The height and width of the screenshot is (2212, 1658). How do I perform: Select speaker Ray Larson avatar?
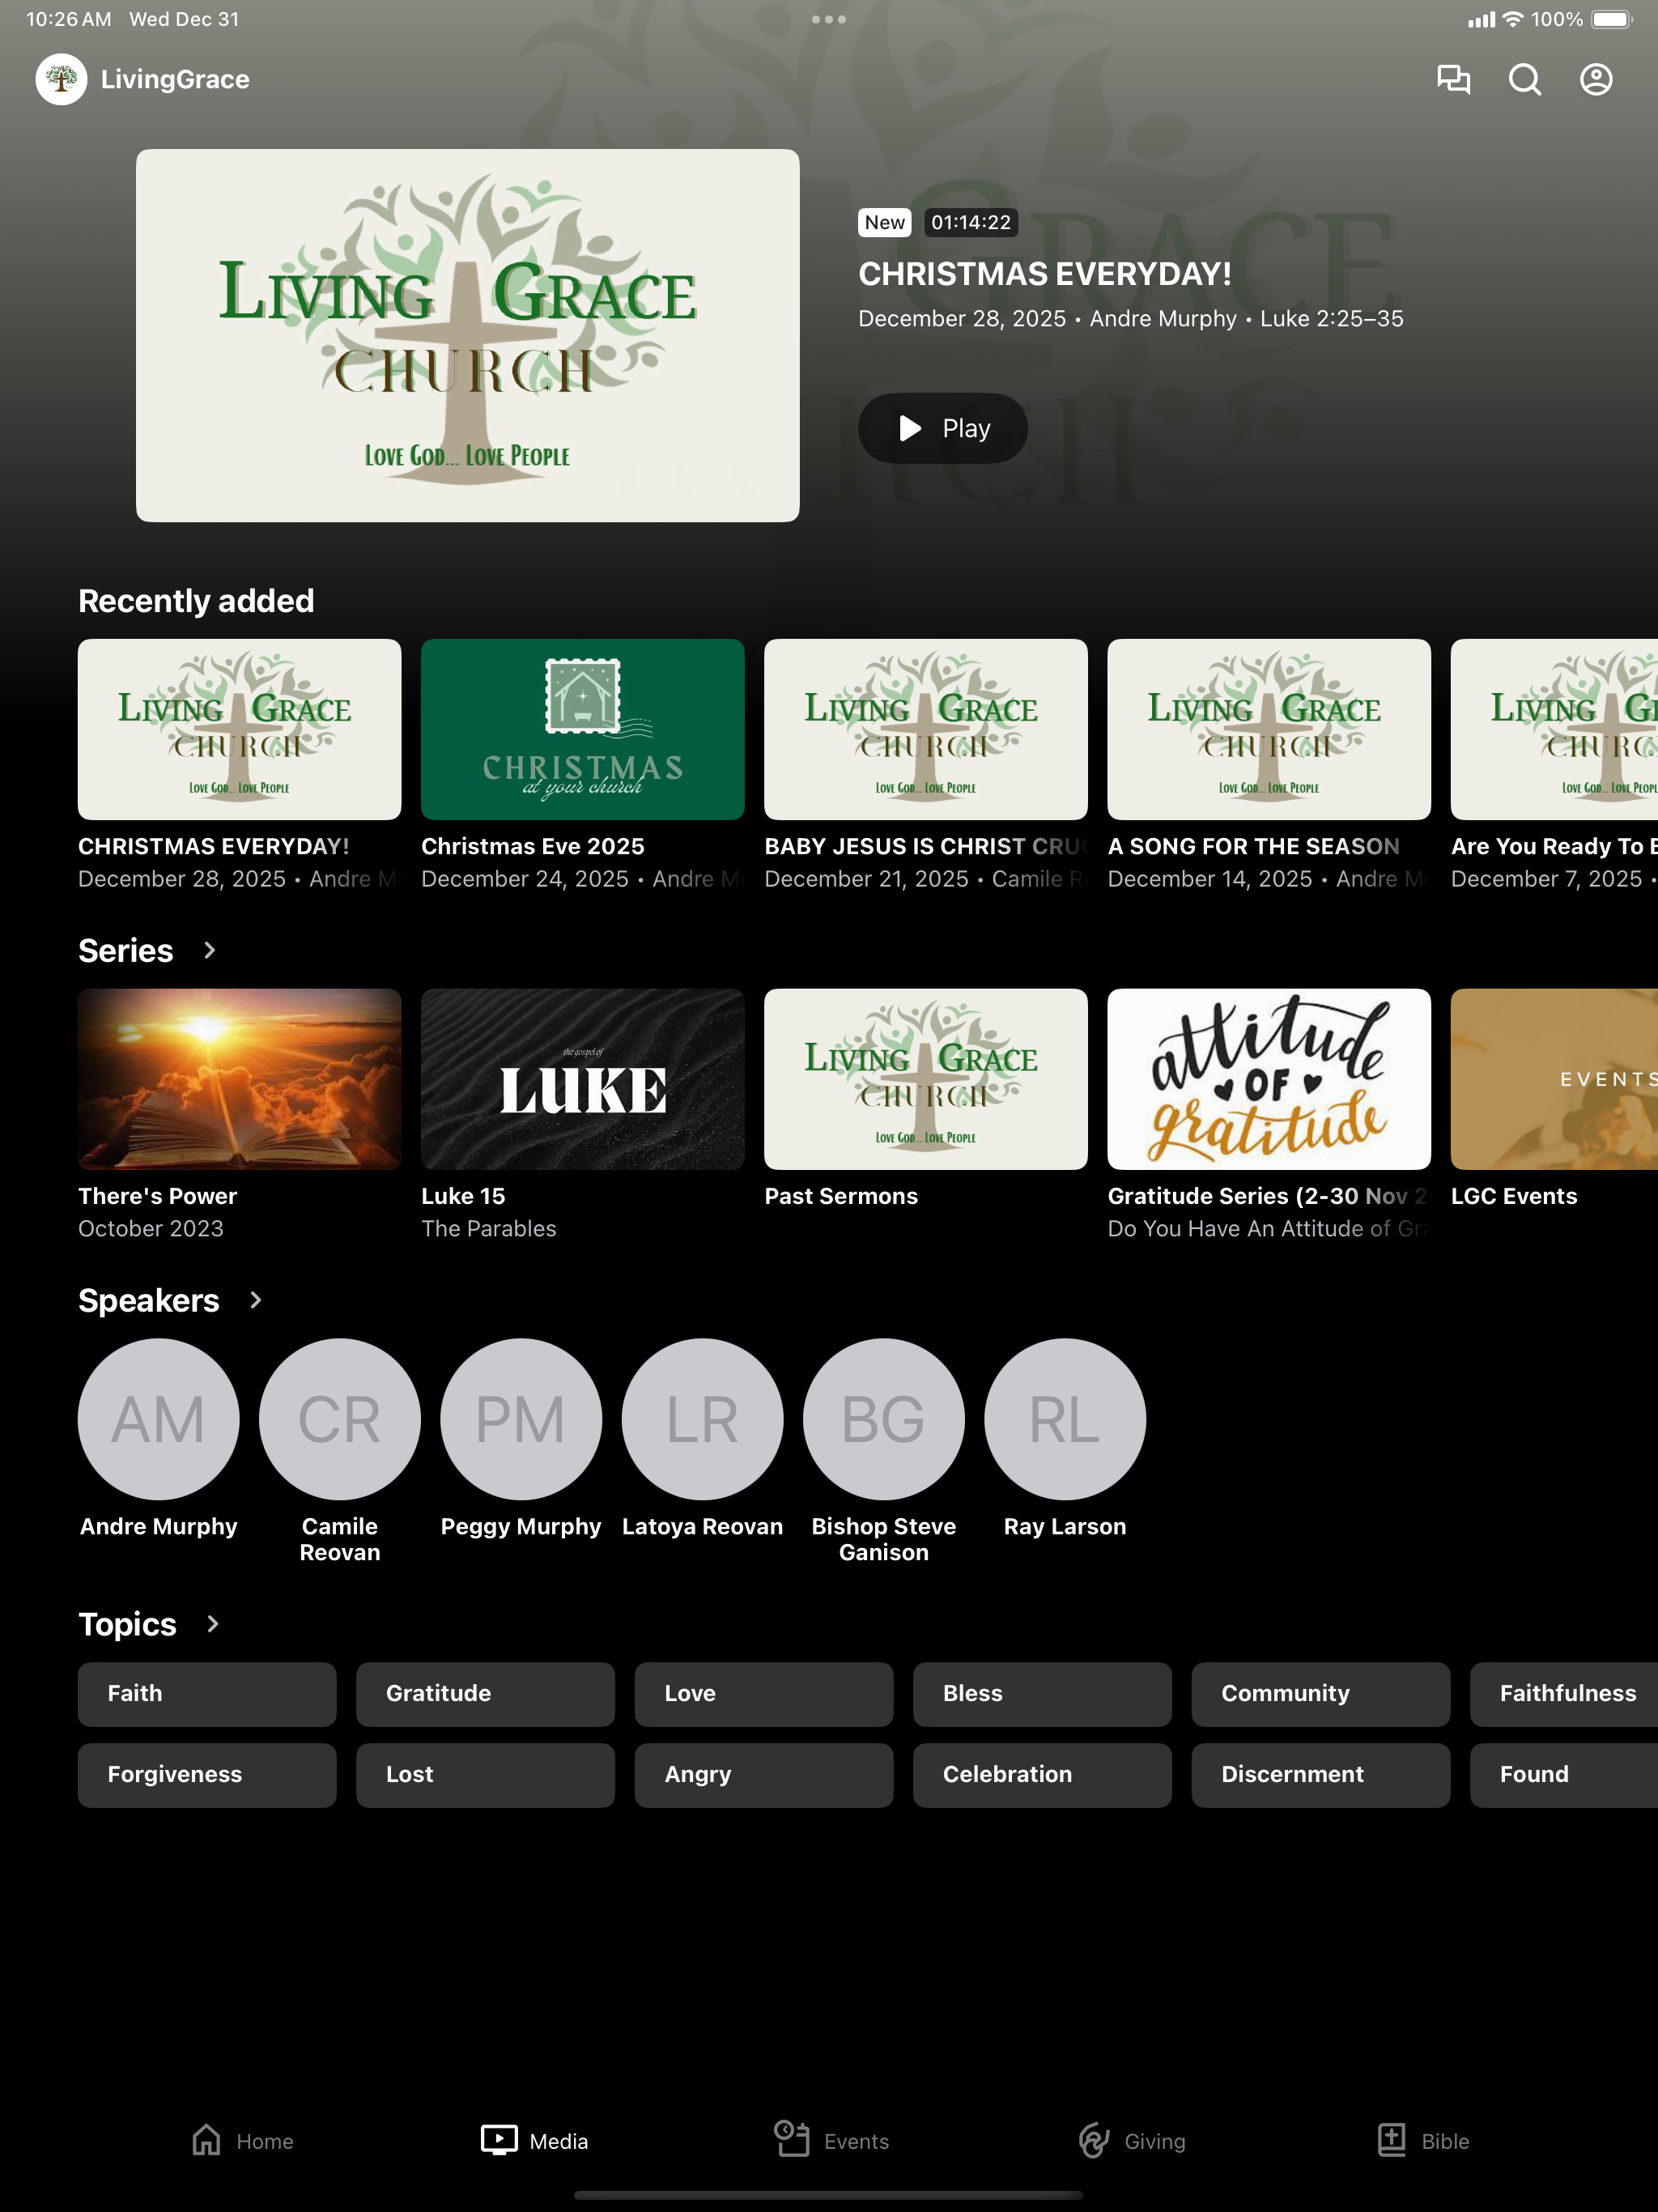1065,1419
